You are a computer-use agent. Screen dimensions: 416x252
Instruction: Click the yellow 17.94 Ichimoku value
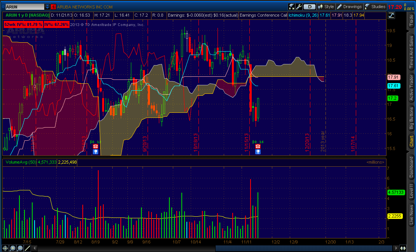coord(359,16)
